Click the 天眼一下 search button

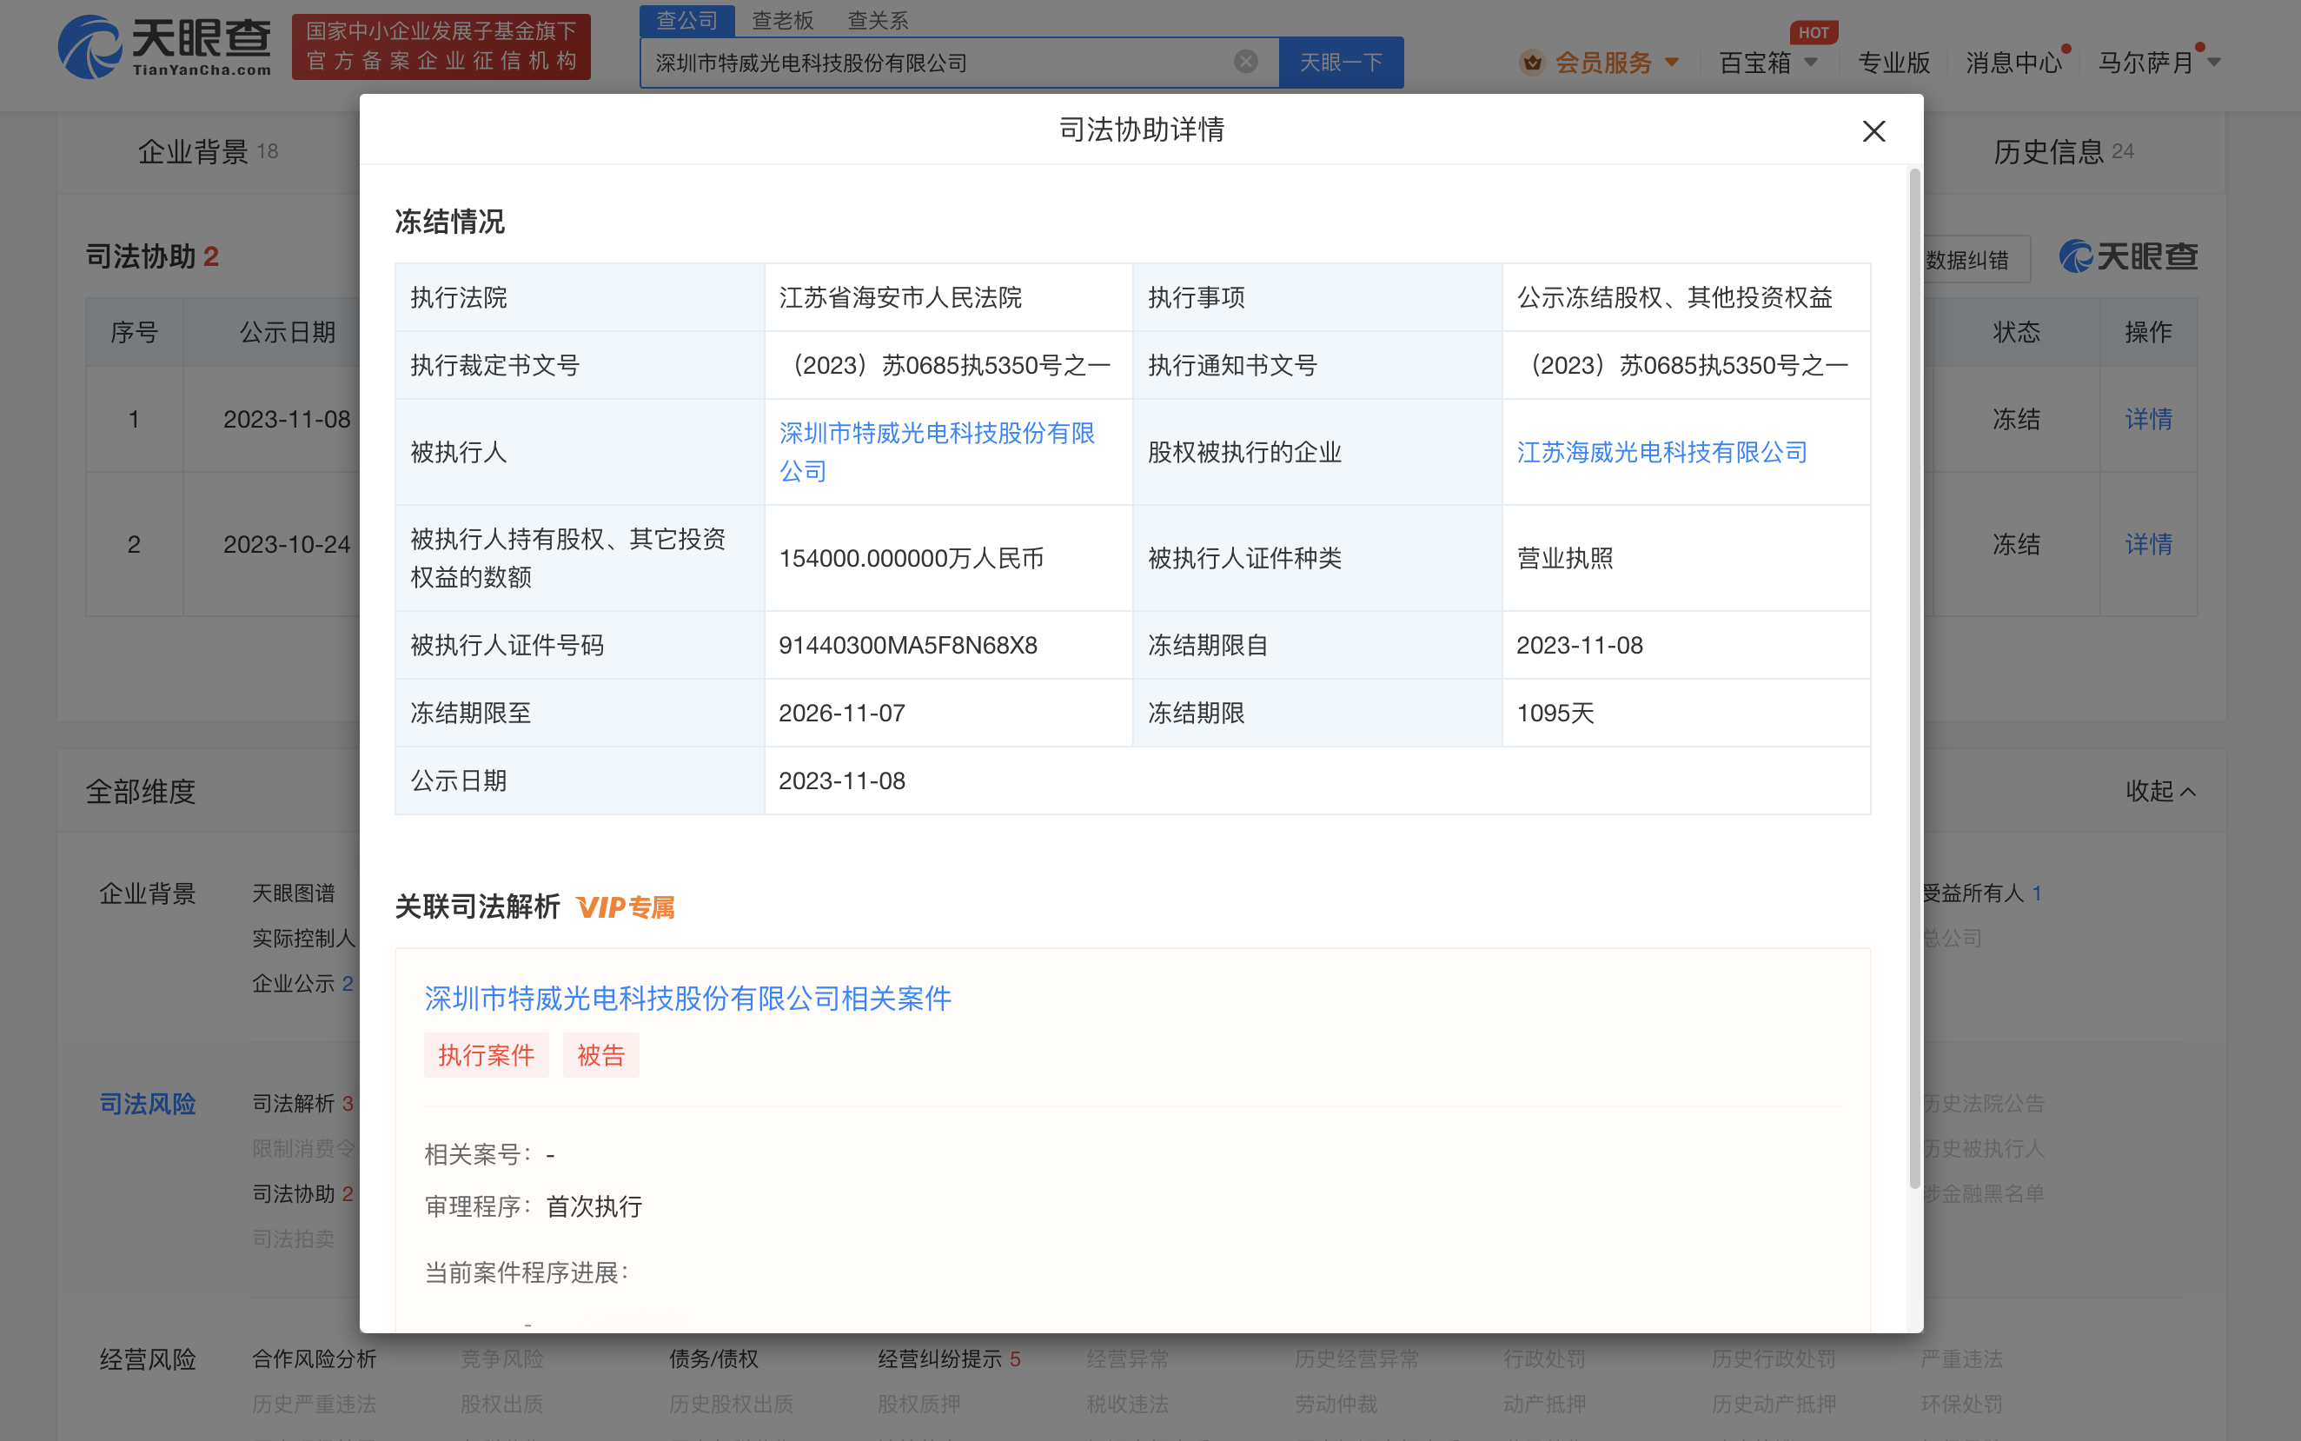1341,63
